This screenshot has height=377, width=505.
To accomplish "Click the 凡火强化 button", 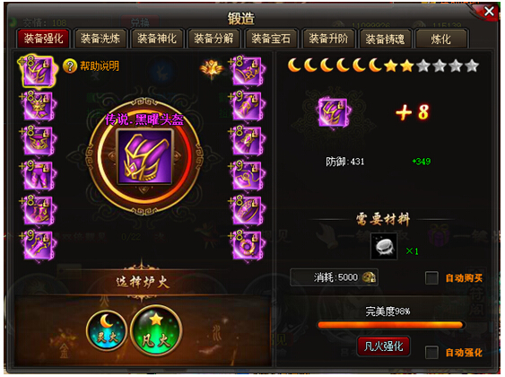I will pyautogui.click(x=383, y=346).
